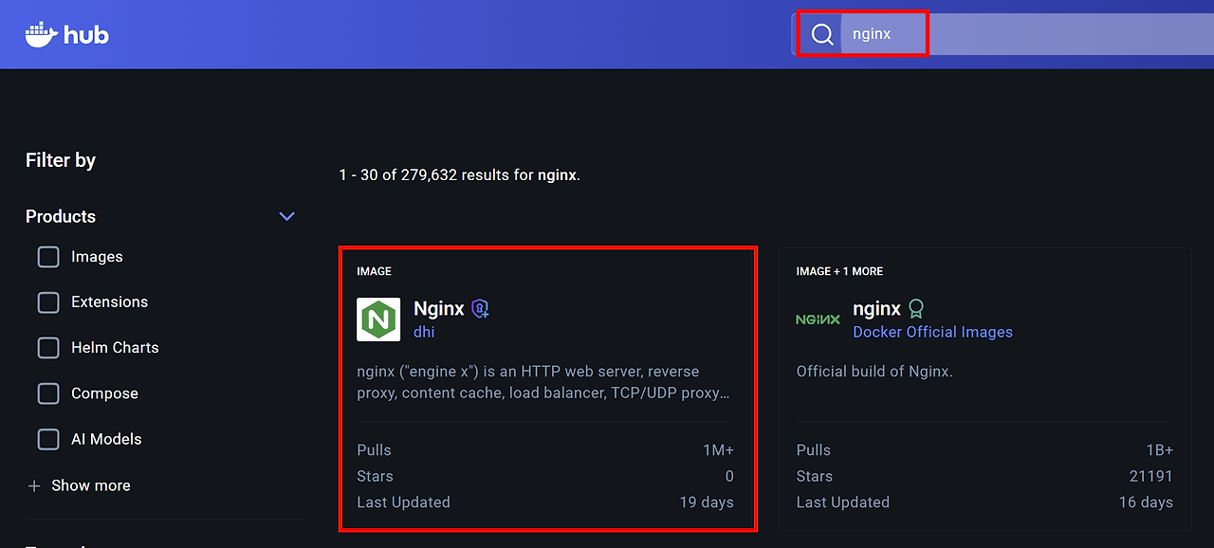
Task: Open the Docker Official Images link
Action: click(x=932, y=332)
